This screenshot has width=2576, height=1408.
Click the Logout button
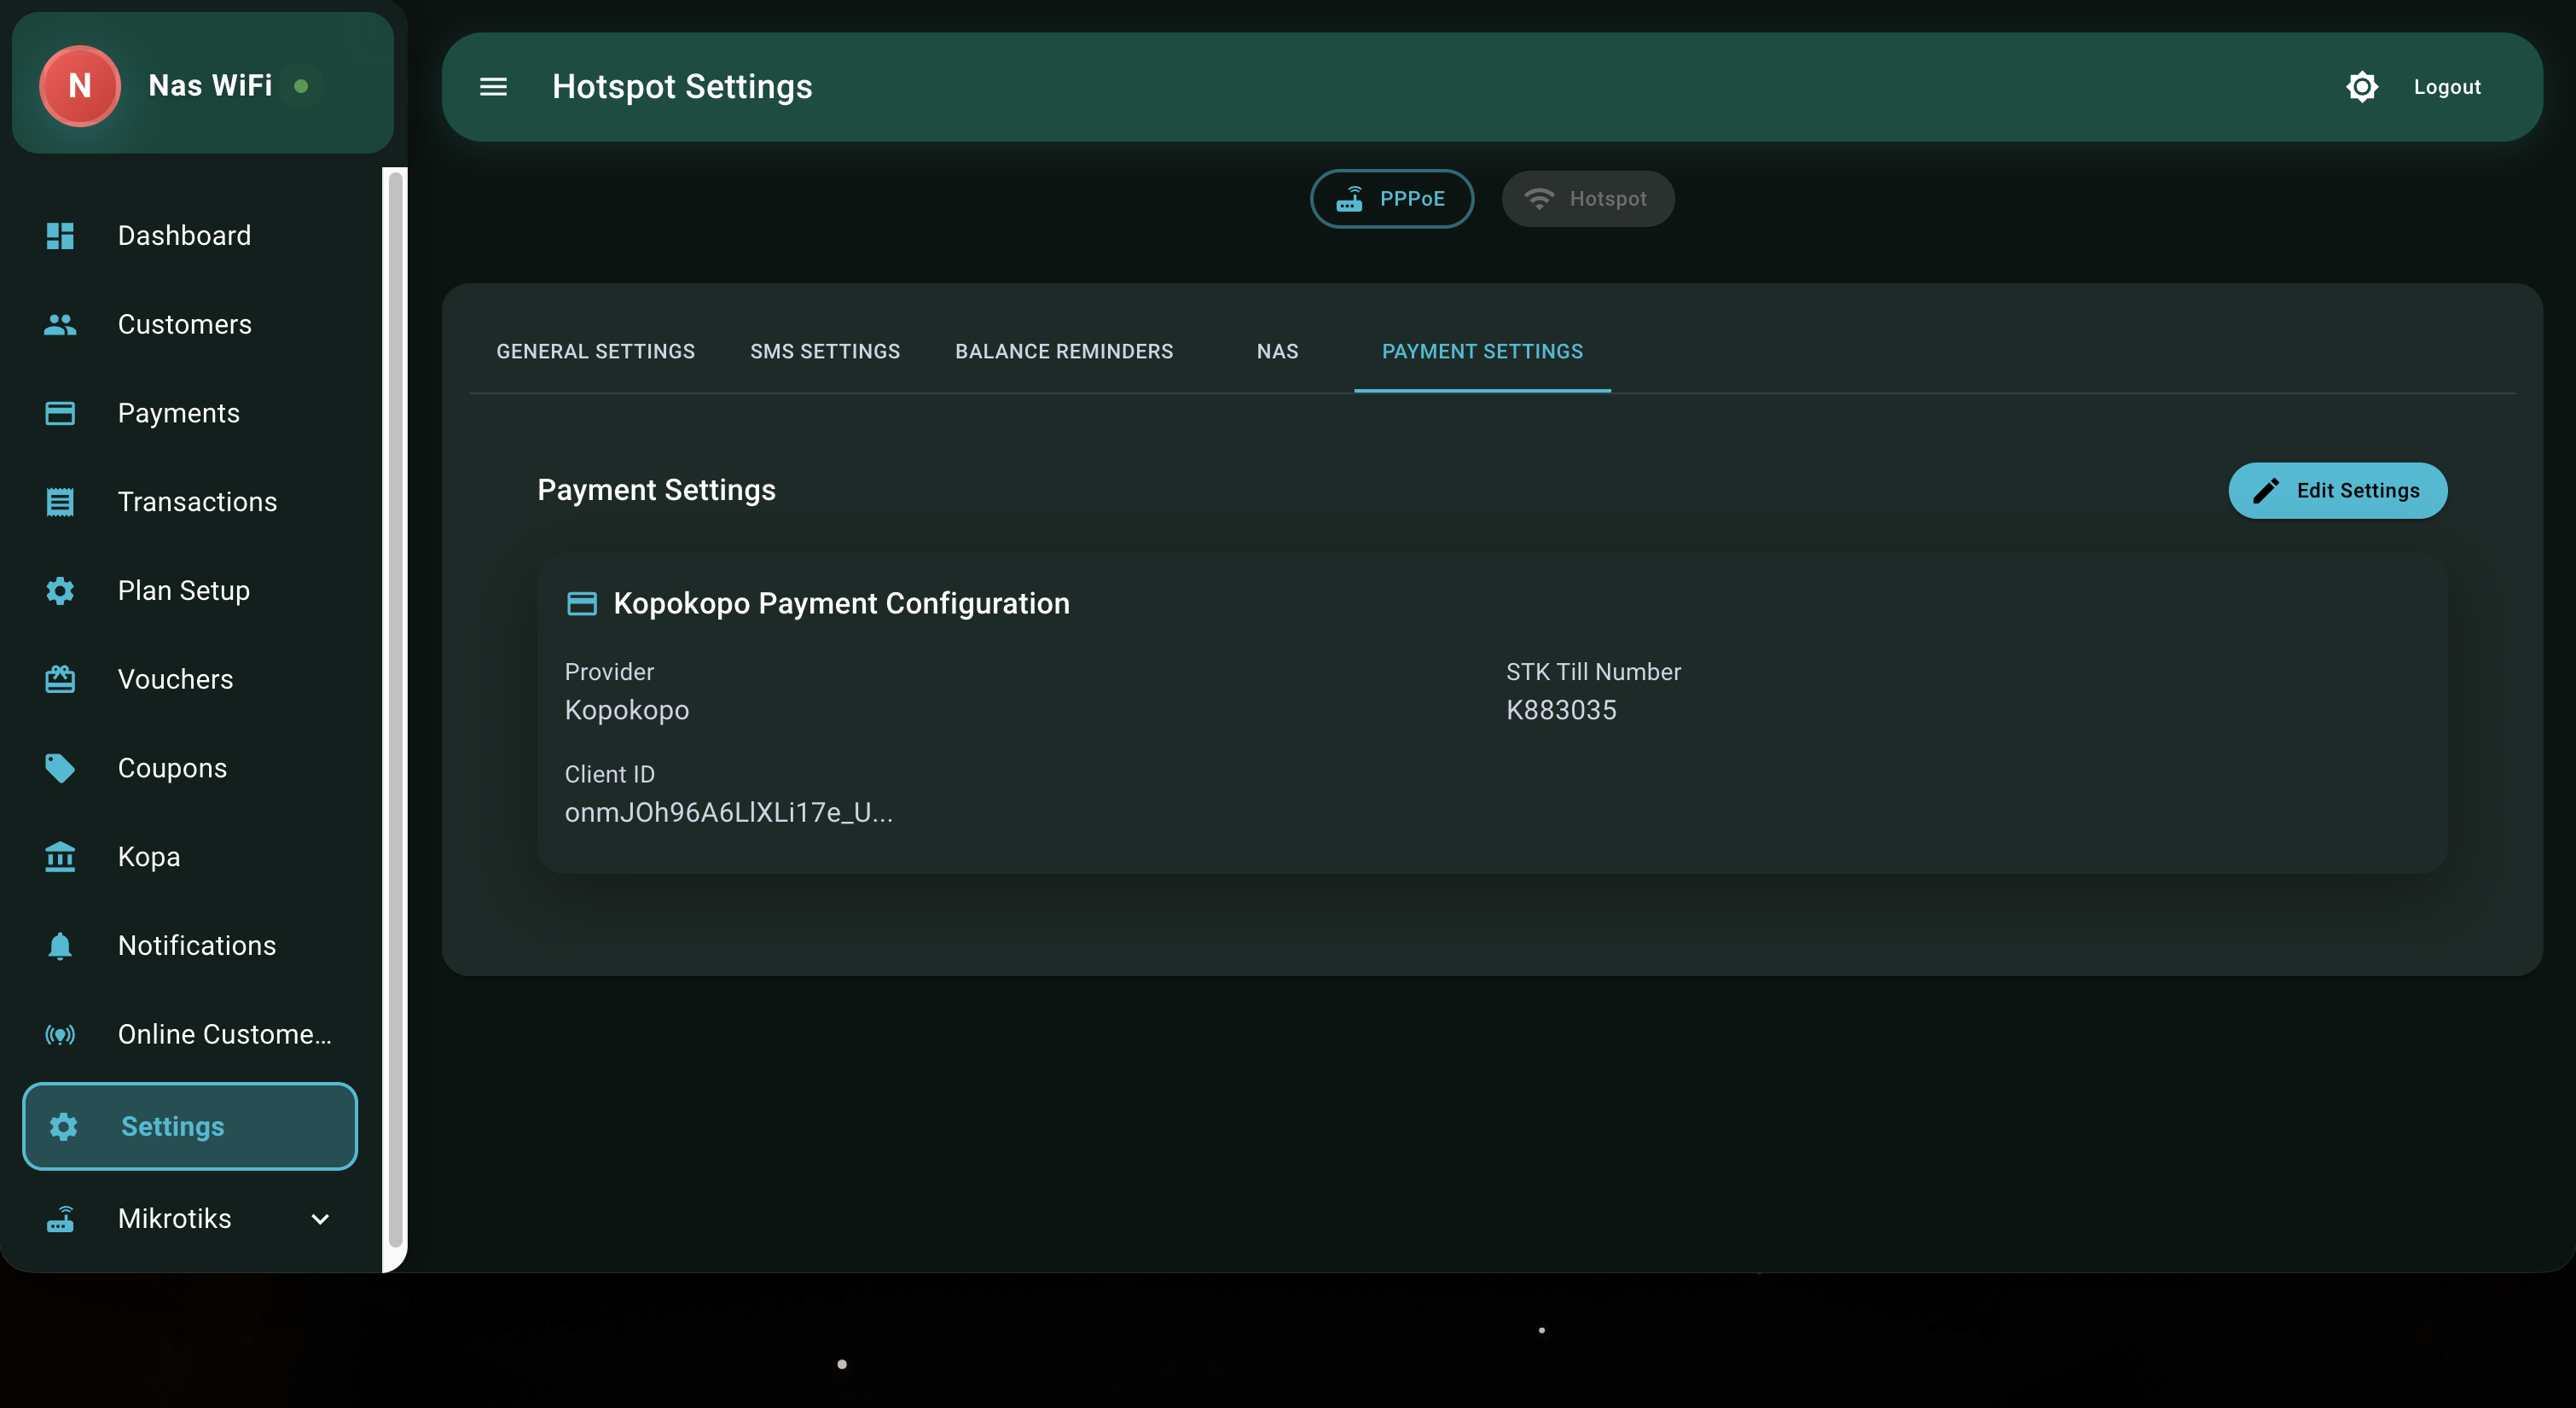point(2446,87)
